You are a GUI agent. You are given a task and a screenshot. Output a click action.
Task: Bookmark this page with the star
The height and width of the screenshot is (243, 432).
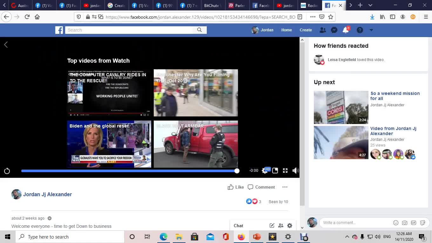pyautogui.click(x=331, y=17)
